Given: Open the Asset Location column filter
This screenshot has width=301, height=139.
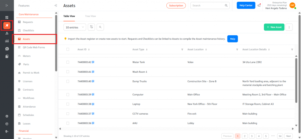Looking at the screenshot, I should pyautogui.click(x=237, y=50).
